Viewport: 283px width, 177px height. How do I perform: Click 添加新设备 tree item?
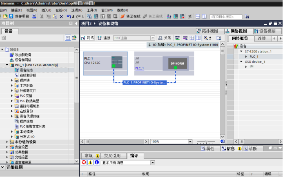(23, 55)
